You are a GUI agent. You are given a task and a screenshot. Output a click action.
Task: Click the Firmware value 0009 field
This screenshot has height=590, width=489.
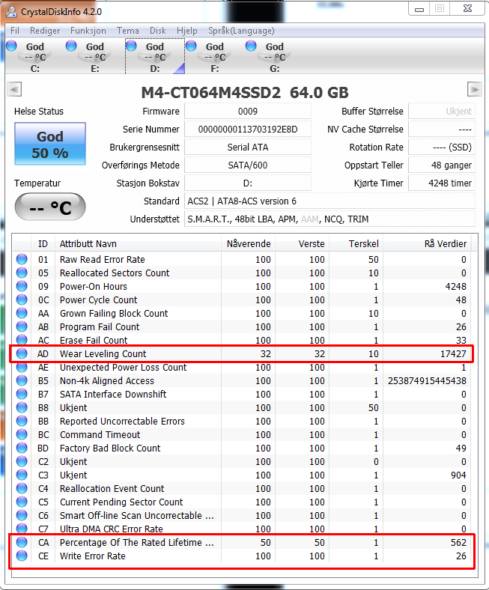click(248, 112)
